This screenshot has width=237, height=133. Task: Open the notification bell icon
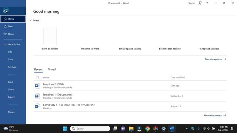click(x=232, y=129)
